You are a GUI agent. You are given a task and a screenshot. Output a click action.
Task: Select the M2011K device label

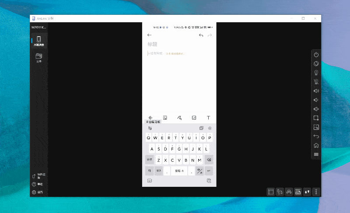point(39,27)
